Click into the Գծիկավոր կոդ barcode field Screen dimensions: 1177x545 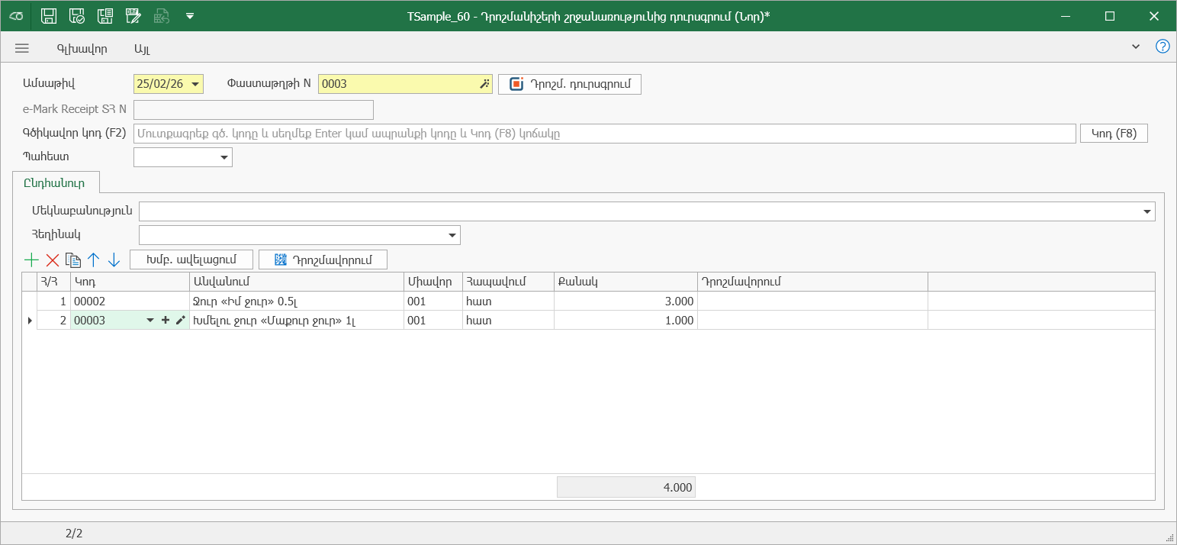click(603, 134)
